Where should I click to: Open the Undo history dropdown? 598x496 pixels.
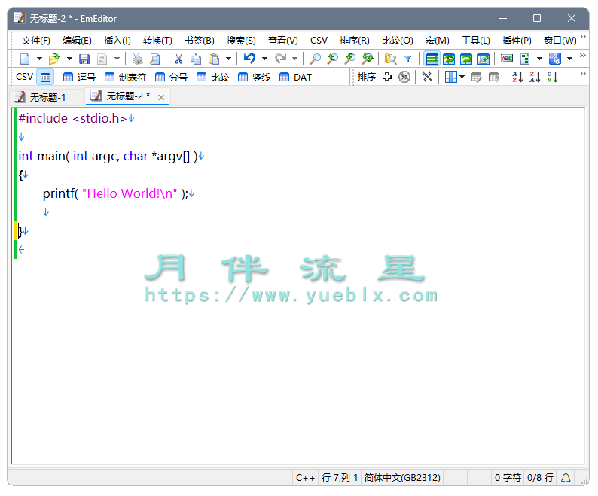(264, 59)
